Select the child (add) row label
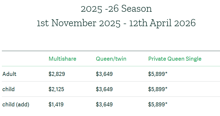The height and width of the screenshot is (116, 220). pos(16,105)
